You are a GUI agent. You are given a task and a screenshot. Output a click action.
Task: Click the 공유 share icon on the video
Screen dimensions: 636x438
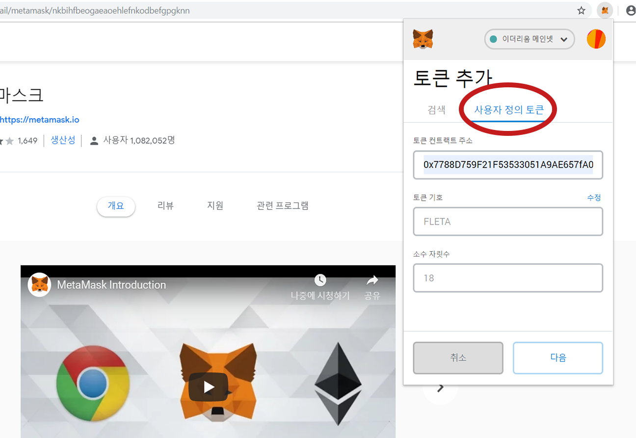(x=372, y=280)
